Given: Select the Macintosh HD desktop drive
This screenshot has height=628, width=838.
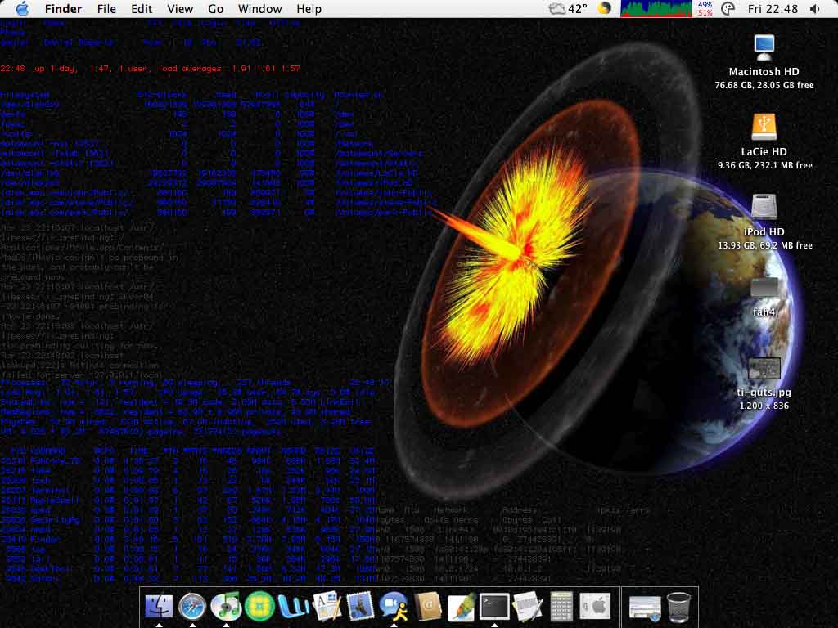Looking at the screenshot, I should 764,47.
